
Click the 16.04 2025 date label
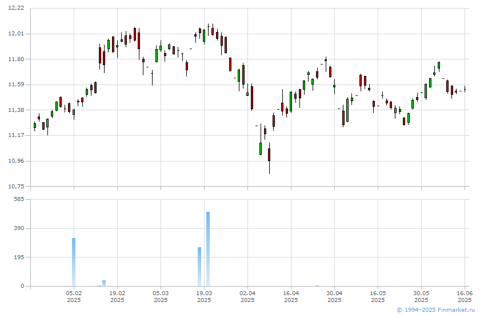coord(291,296)
